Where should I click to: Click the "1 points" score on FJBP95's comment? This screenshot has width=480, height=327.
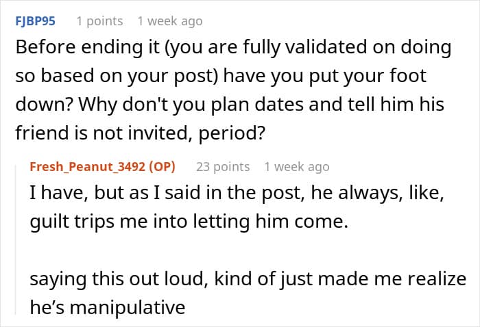(x=99, y=21)
